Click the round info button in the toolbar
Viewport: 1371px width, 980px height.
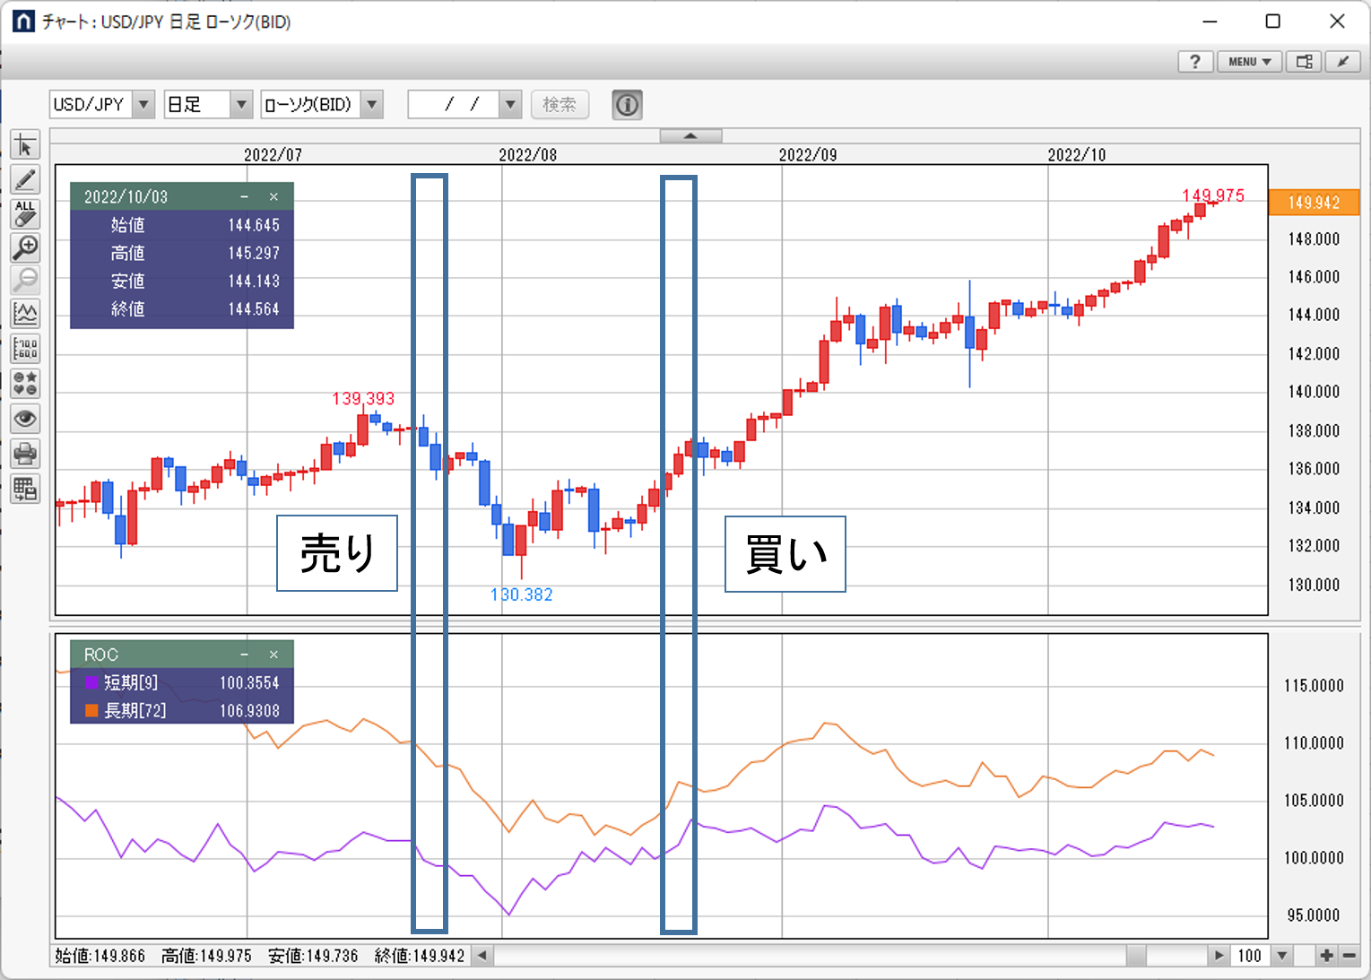tap(627, 105)
